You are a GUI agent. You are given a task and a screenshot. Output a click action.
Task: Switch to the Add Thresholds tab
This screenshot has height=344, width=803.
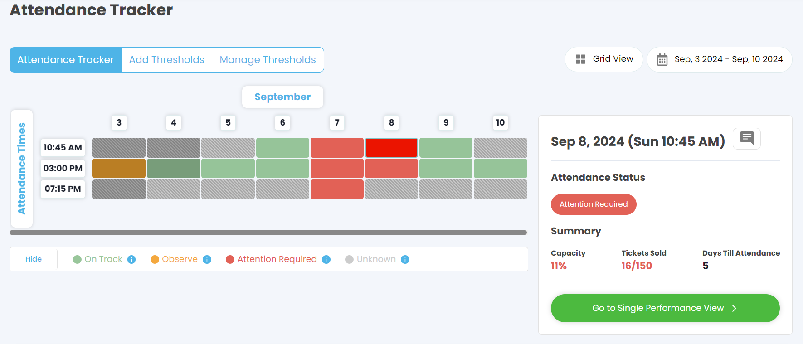(x=166, y=60)
